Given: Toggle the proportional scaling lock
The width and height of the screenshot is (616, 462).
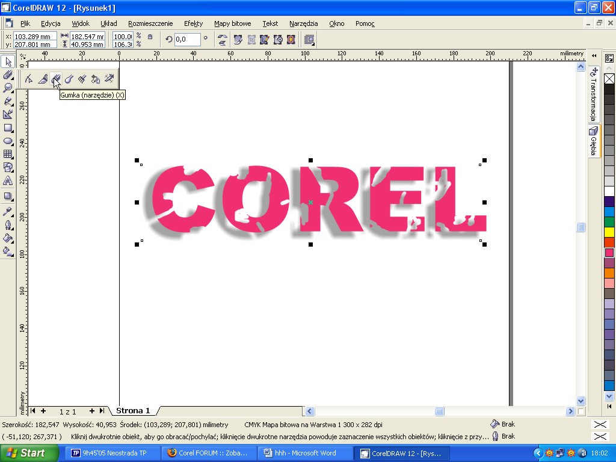Looking at the screenshot, I should [x=150, y=37].
